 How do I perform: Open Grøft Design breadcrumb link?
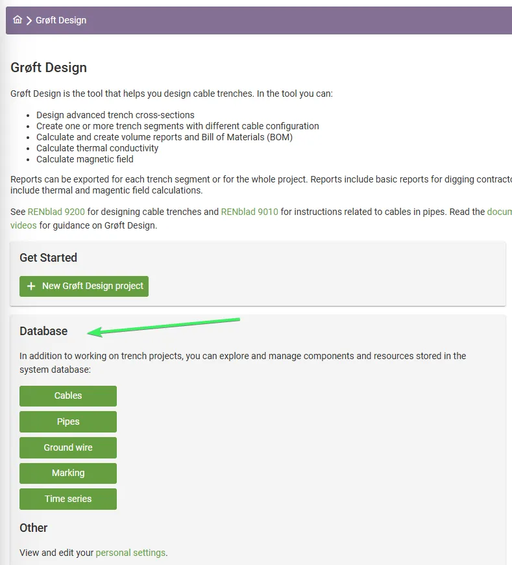pyautogui.click(x=61, y=20)
